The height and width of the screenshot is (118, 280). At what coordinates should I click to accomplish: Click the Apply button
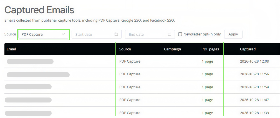point(233,34)
